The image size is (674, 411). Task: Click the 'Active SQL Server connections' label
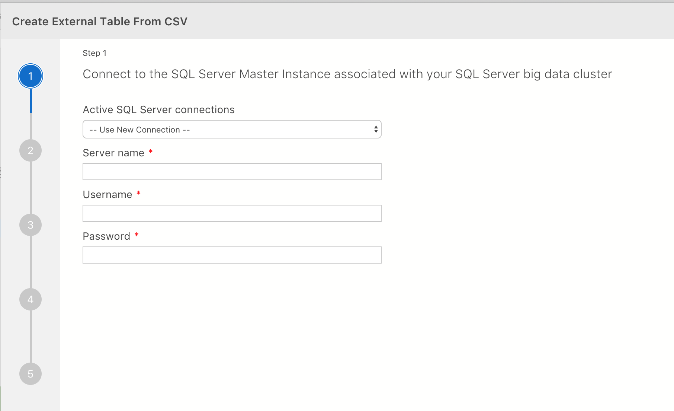coord(158,109)
